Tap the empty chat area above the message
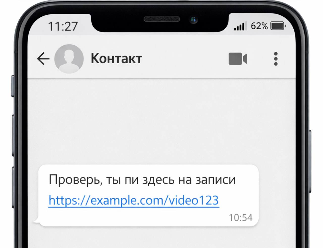Viewport: 323px width, 248px height. tap(161, 121)
